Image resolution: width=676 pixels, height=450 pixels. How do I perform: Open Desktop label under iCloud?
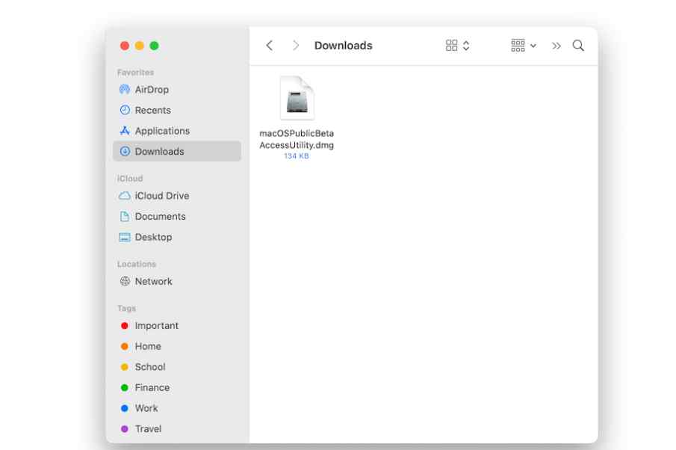[x=153, y=237]
